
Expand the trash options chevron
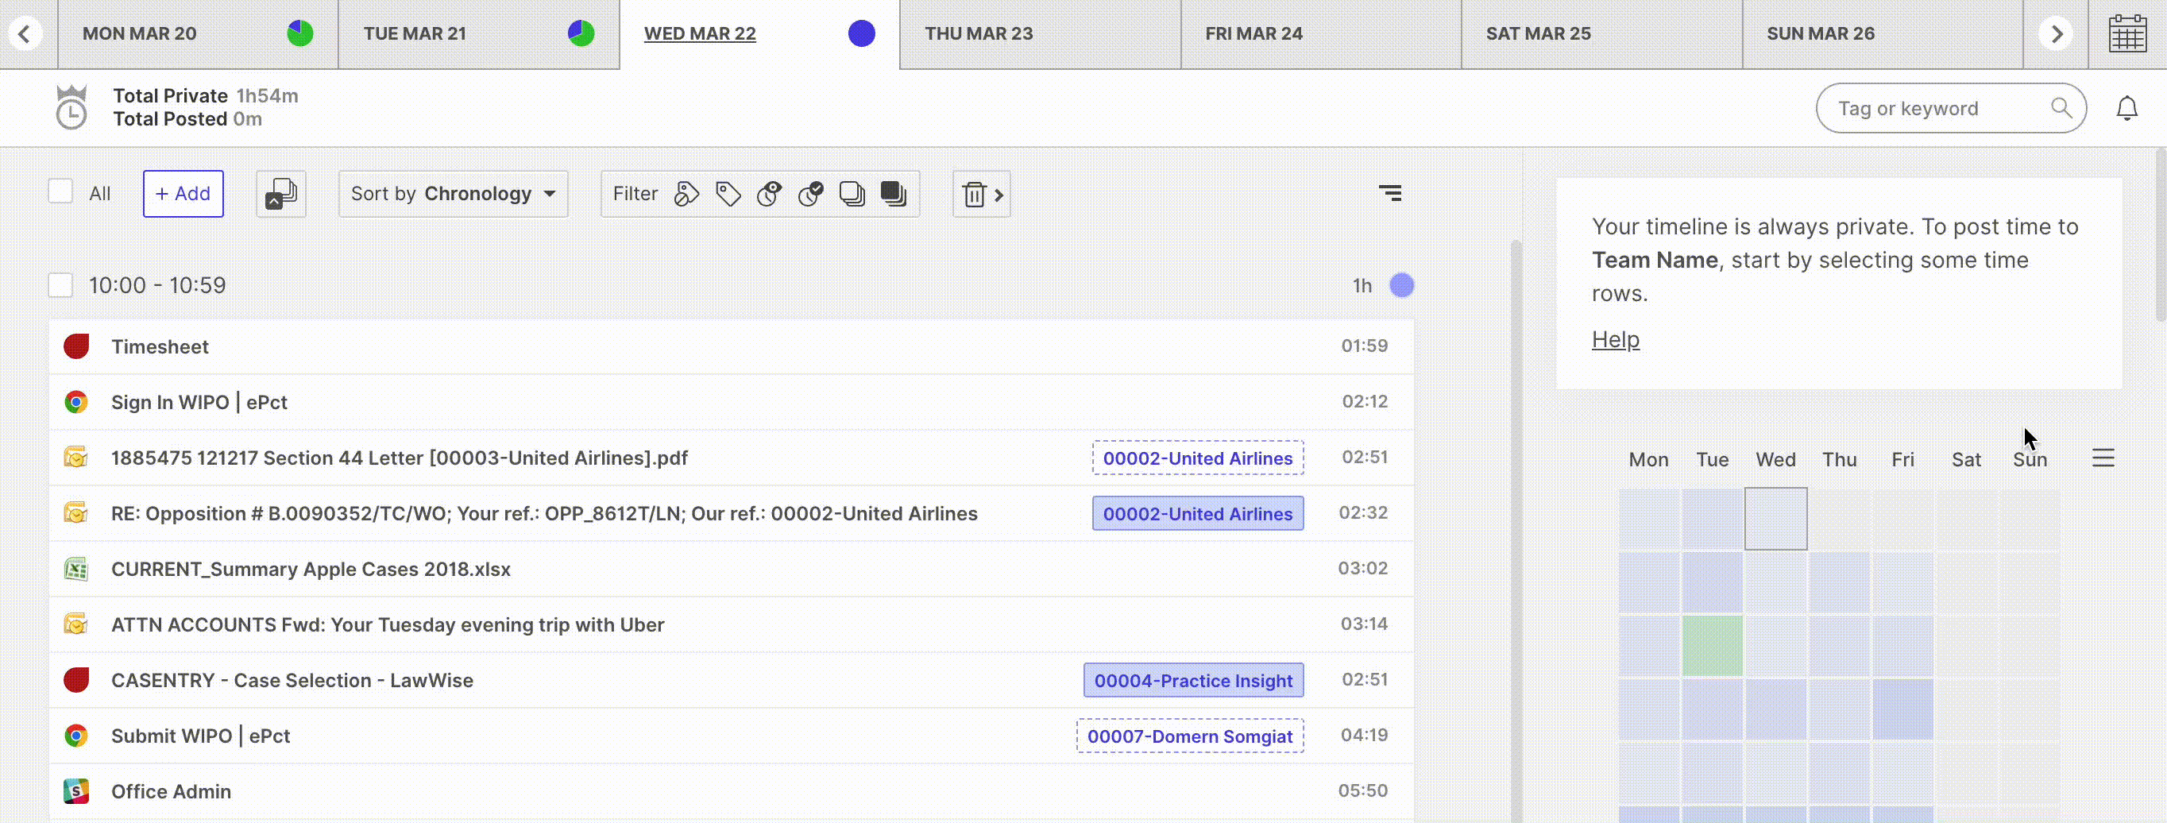coord(999,195)
